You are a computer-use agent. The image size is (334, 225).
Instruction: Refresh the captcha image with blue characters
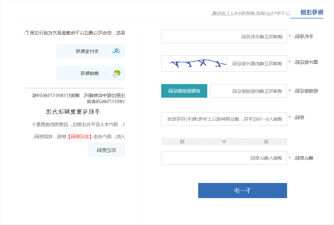point(194,64)
